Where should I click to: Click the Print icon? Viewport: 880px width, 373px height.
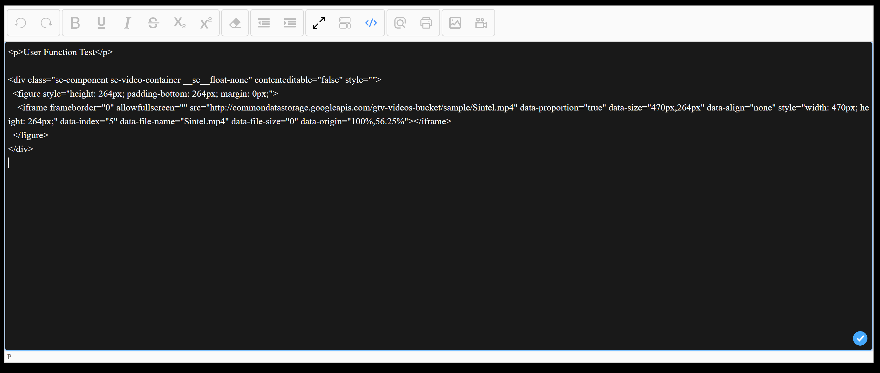point(426,23)
